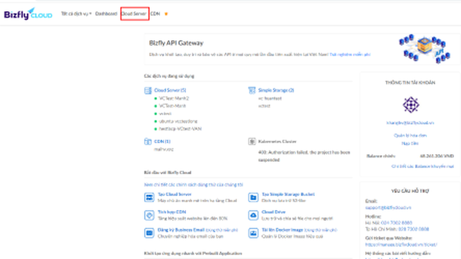Click the Hà Nội hotline phone number
The width and height of the screenshot is (461, 259).
tap(396, 223)
